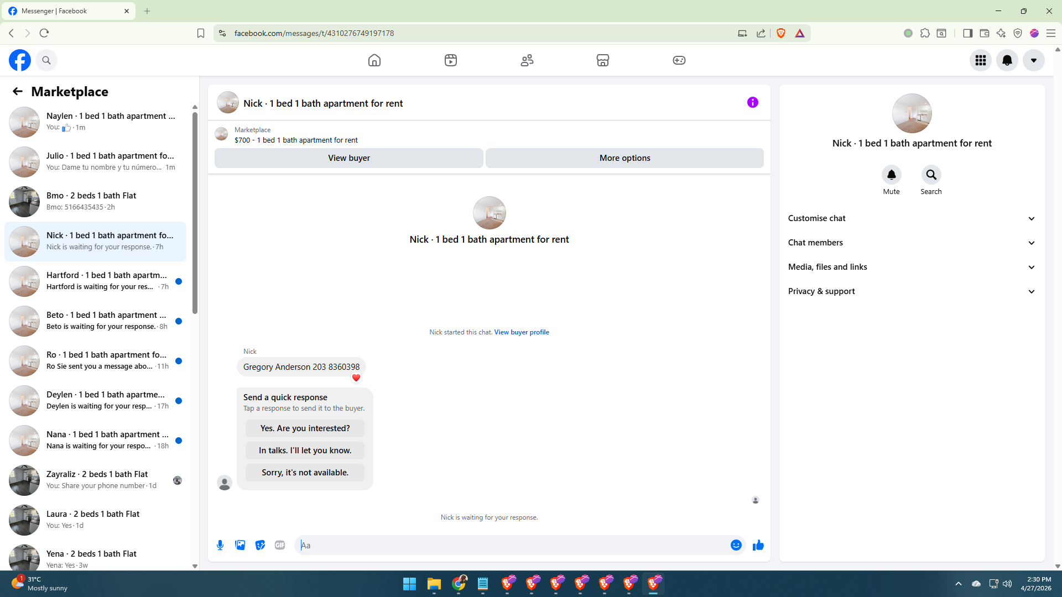Open the Gaming controller icon
The width and height of the screenshot is (1062, 597).
pyautogui.click(x=679, y=60)
